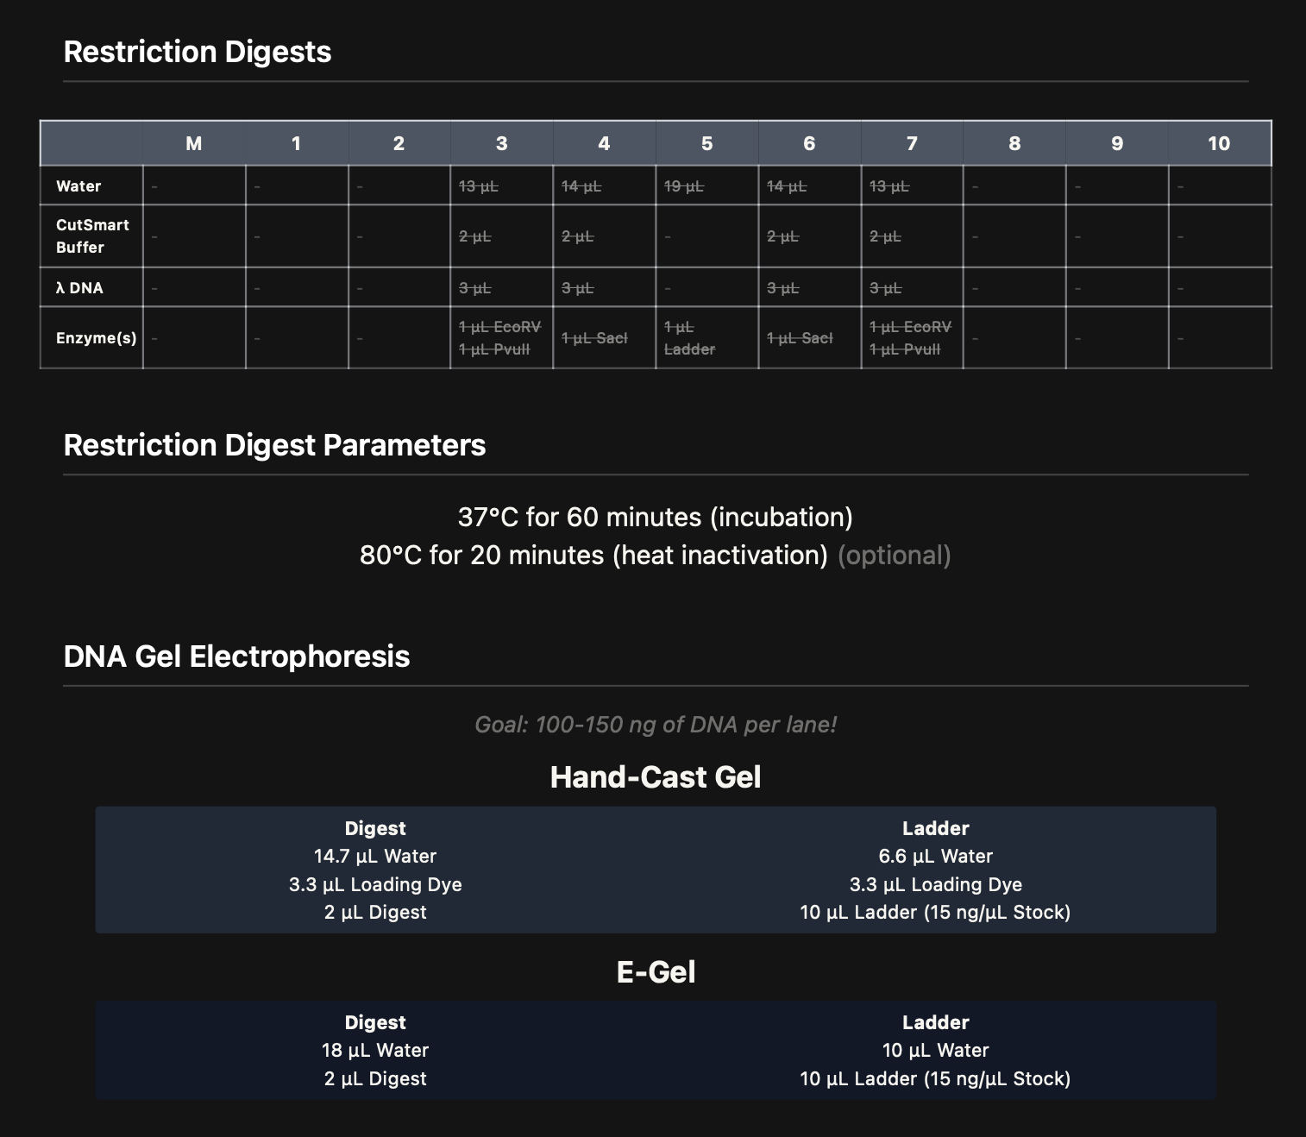Click the λ DNA row label
This screenshot has height=1137, width=1306.
tap(79, 287)
